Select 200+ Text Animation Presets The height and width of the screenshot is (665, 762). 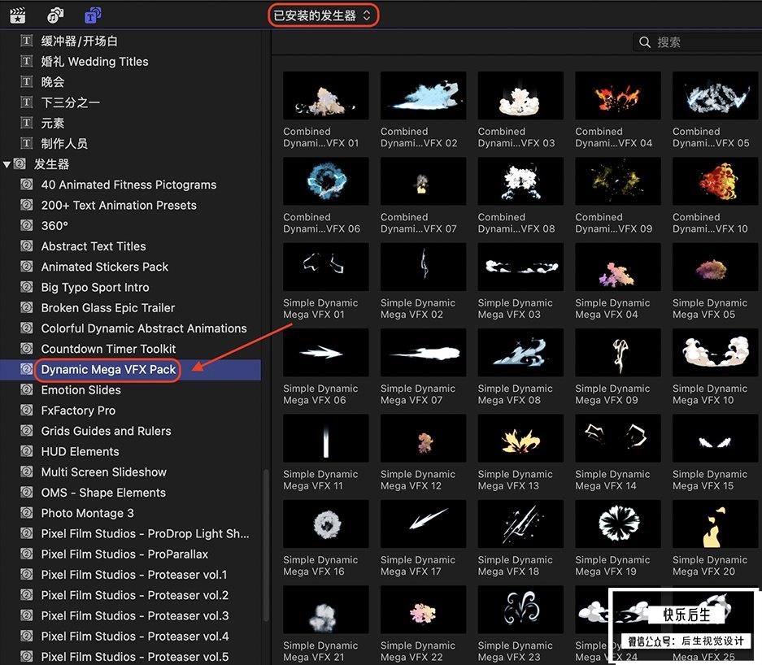(x=119, y=205)
